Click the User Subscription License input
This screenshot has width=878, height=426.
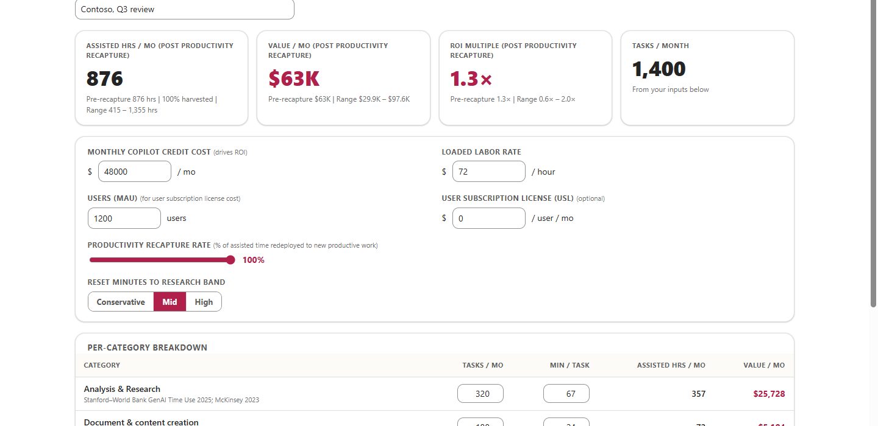click(489, 218)
